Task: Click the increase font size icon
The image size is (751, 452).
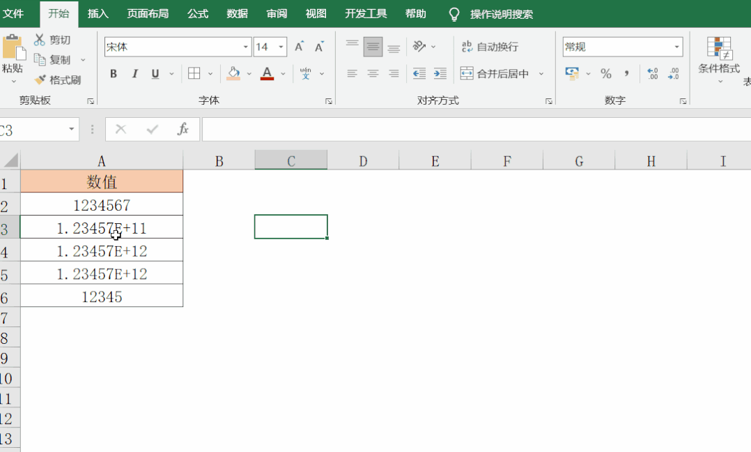Action: 299,47
